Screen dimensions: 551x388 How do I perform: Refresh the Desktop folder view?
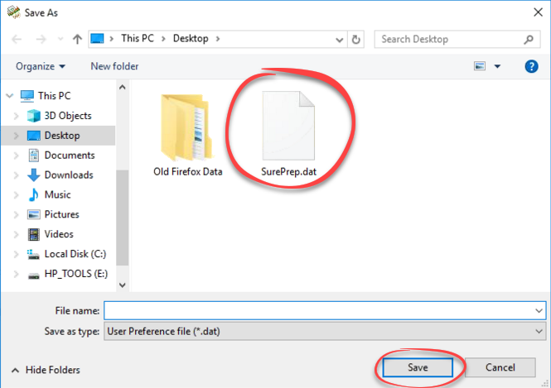coord(356,39)
